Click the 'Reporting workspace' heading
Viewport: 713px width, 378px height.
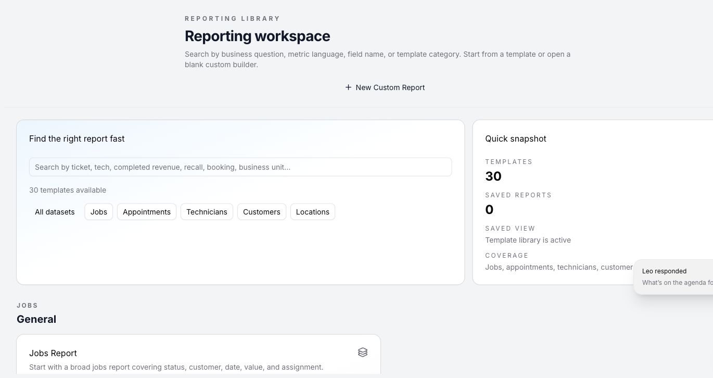click(258, 36)
